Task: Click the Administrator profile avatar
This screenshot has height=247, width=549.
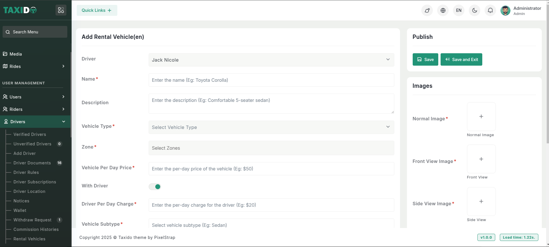Action: 505,11
